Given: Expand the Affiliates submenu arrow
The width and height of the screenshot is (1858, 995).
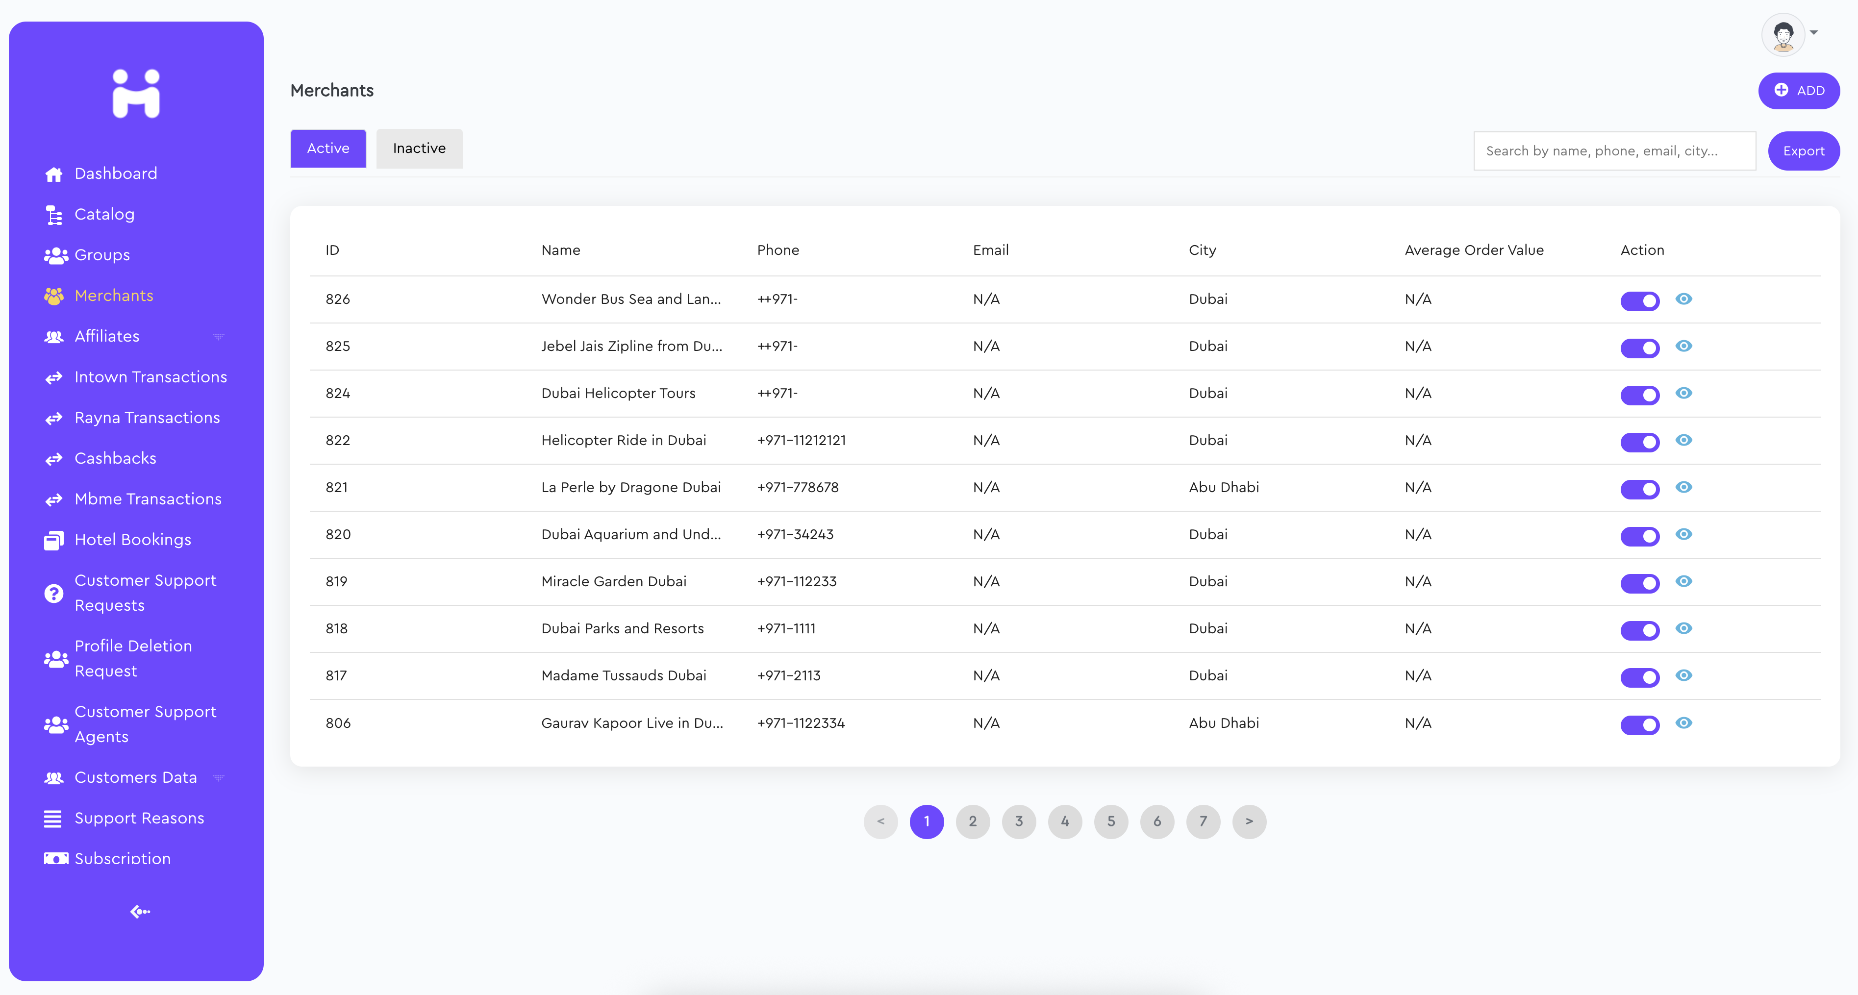Looking at the screenshot, I should tap(219, 337).
